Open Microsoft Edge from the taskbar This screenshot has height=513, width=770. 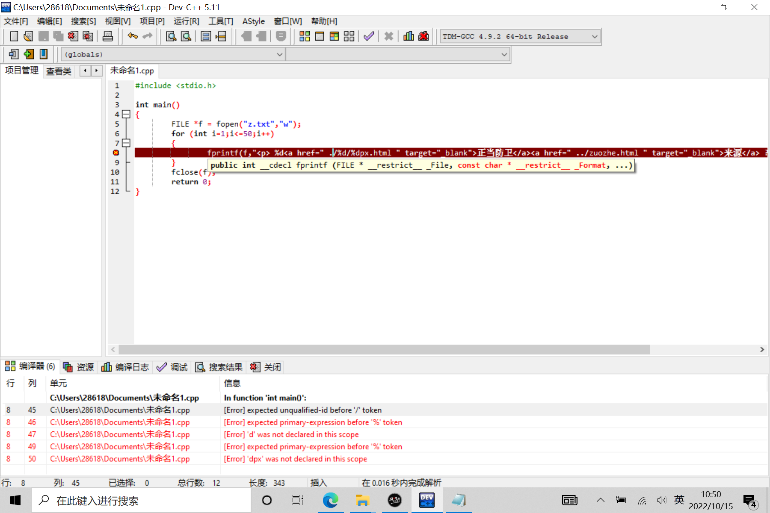tap(330, 500)
